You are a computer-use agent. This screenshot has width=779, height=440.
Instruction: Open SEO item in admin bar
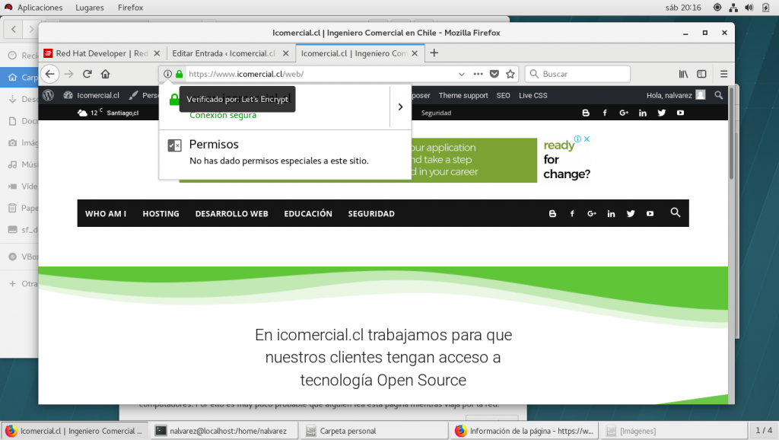504,95
